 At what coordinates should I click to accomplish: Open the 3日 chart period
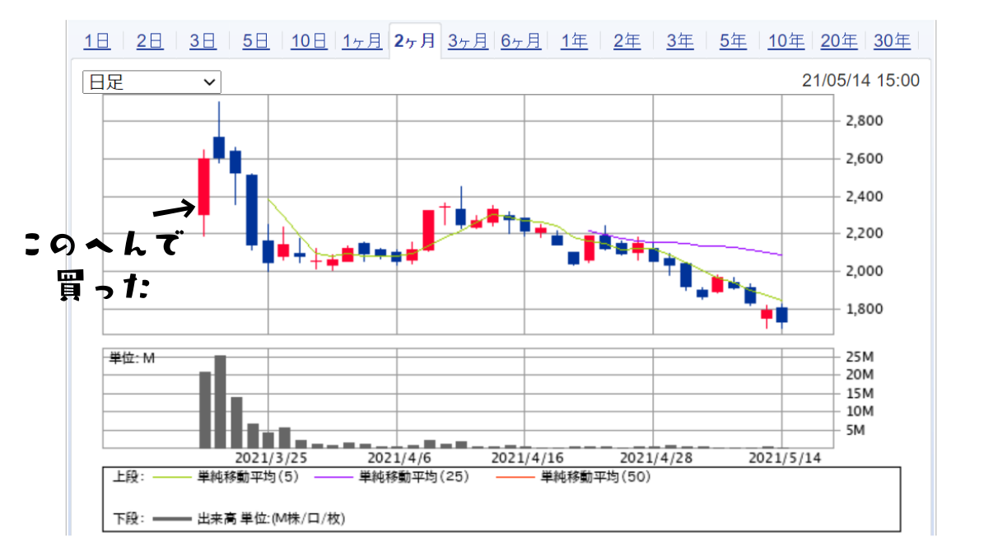point(203,40)
